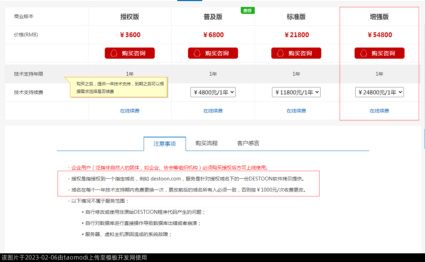
Task: Open the 客户感言 tab
Action: click(x=248, y=143)
